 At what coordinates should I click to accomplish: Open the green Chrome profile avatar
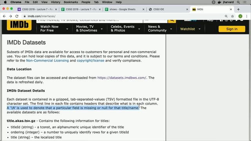tap(240, 16)
